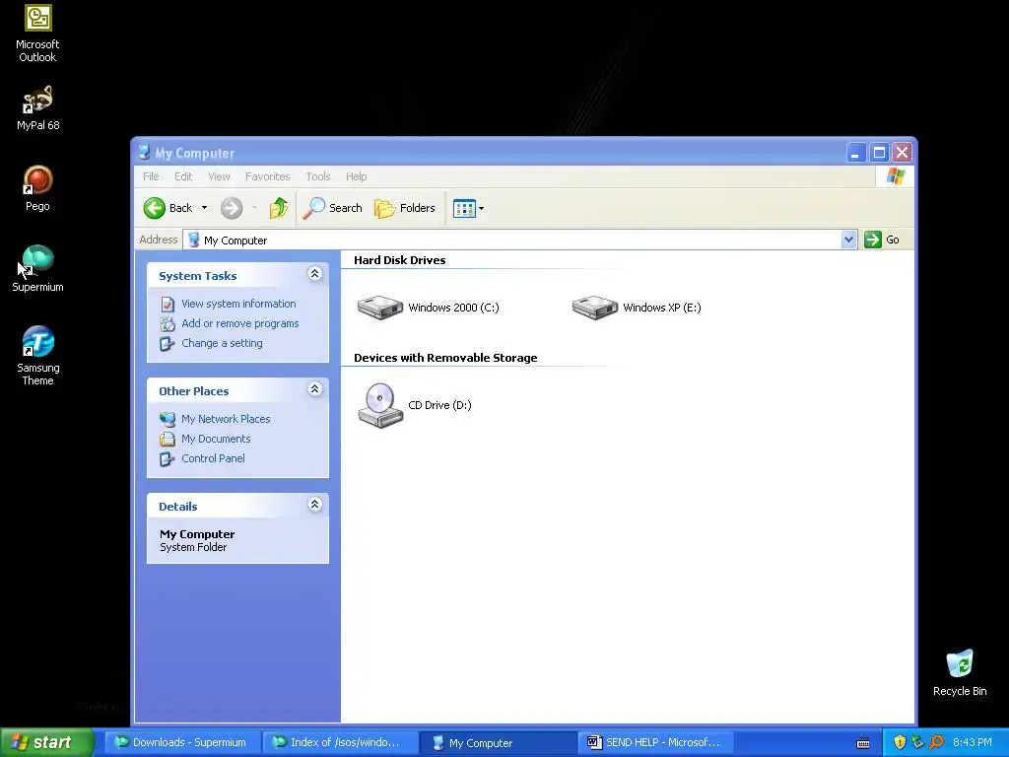Open the Tools menu
Image resolution: width=1009 pixels, height=757 pixels.
[x=318, y=176]
